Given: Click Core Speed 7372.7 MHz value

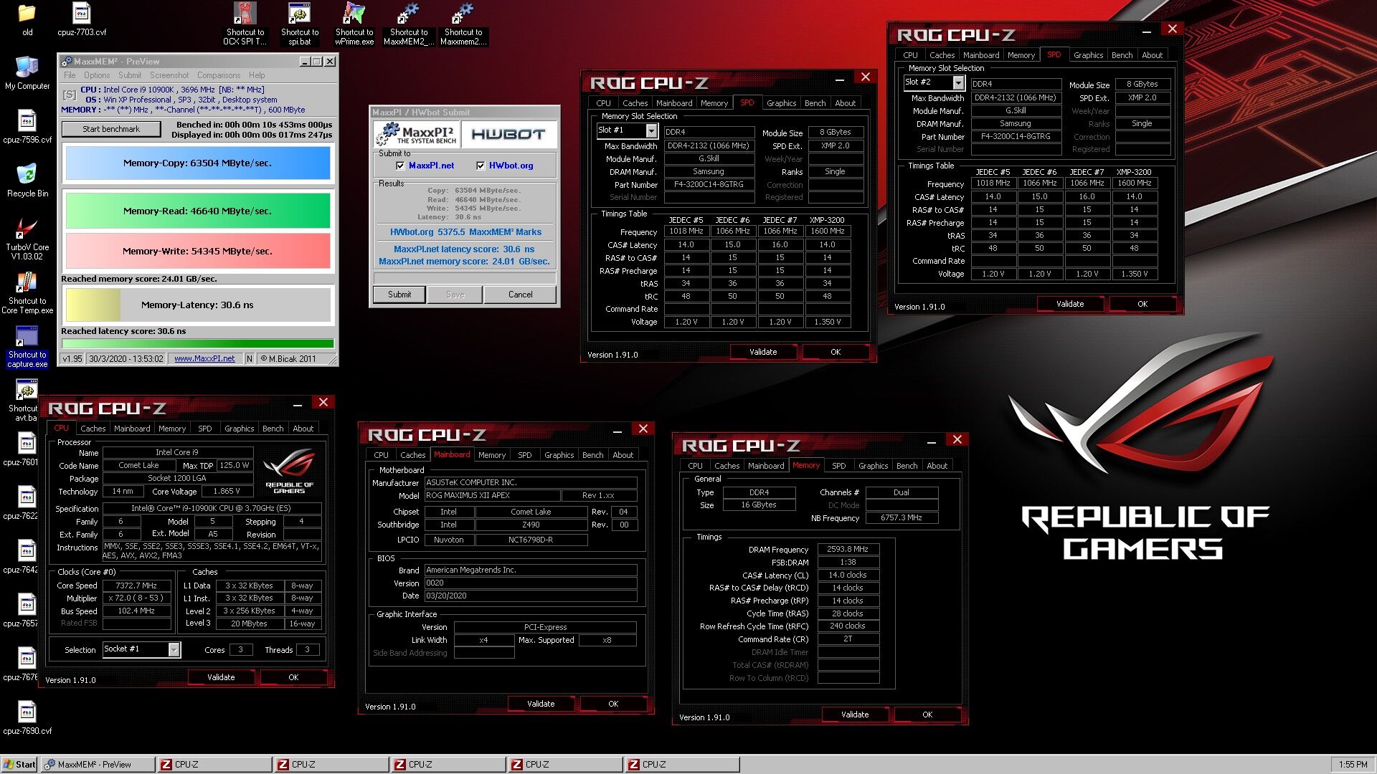Looking at the screenshot, I should 136,586.
